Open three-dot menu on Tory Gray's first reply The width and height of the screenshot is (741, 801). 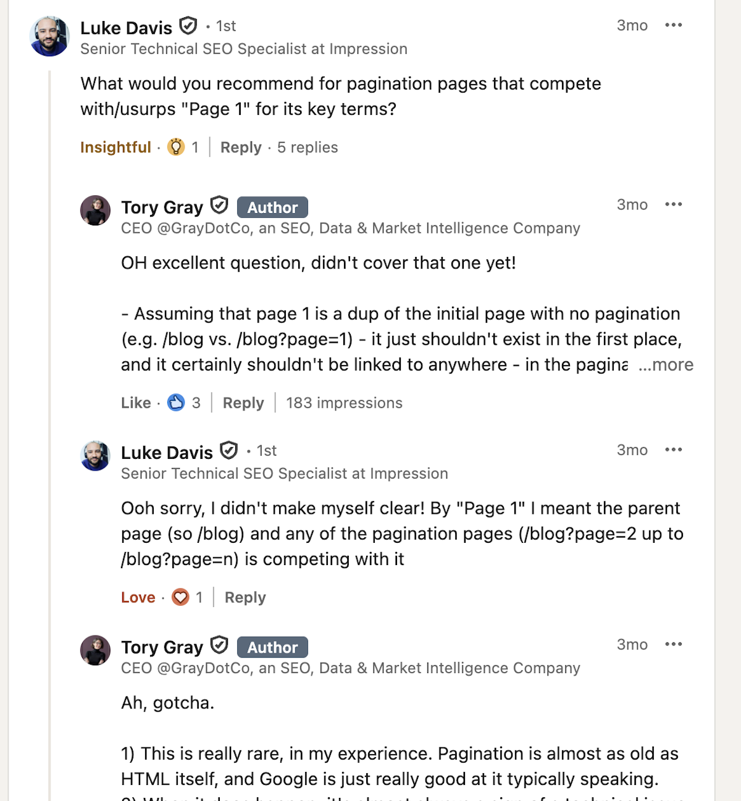pos(673,204)
